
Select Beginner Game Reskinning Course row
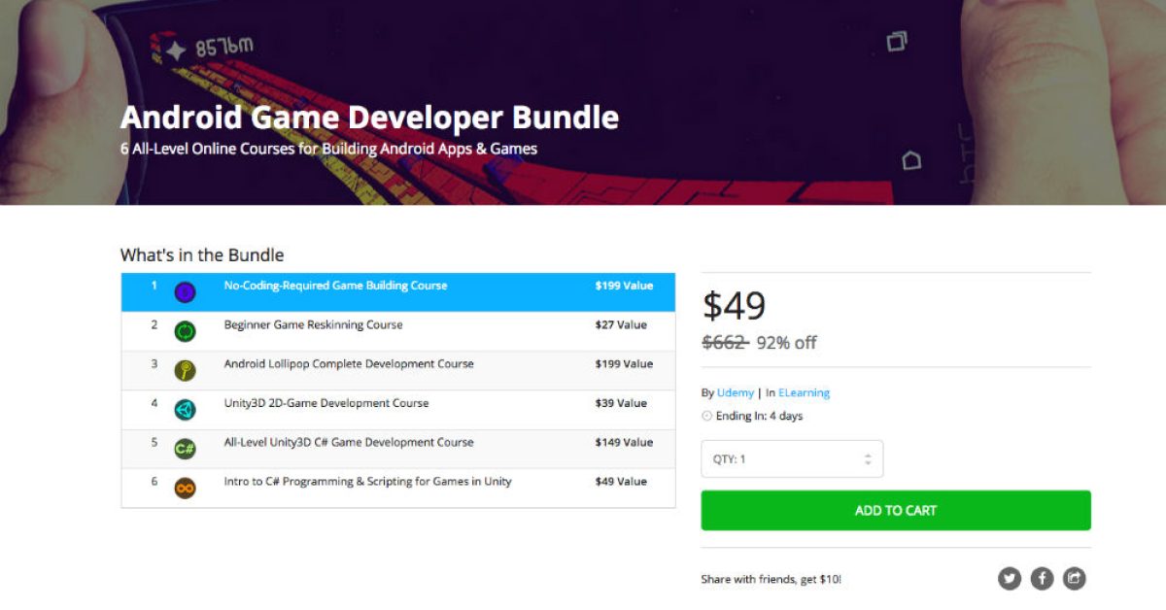313,325
